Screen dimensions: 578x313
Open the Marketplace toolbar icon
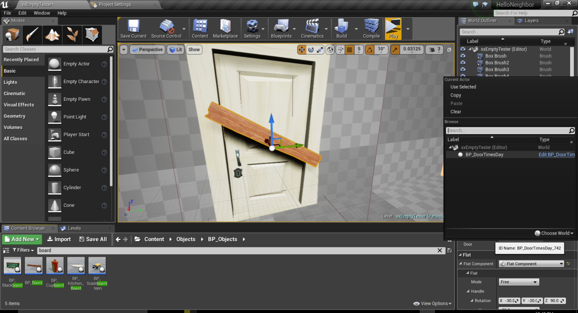225,29
